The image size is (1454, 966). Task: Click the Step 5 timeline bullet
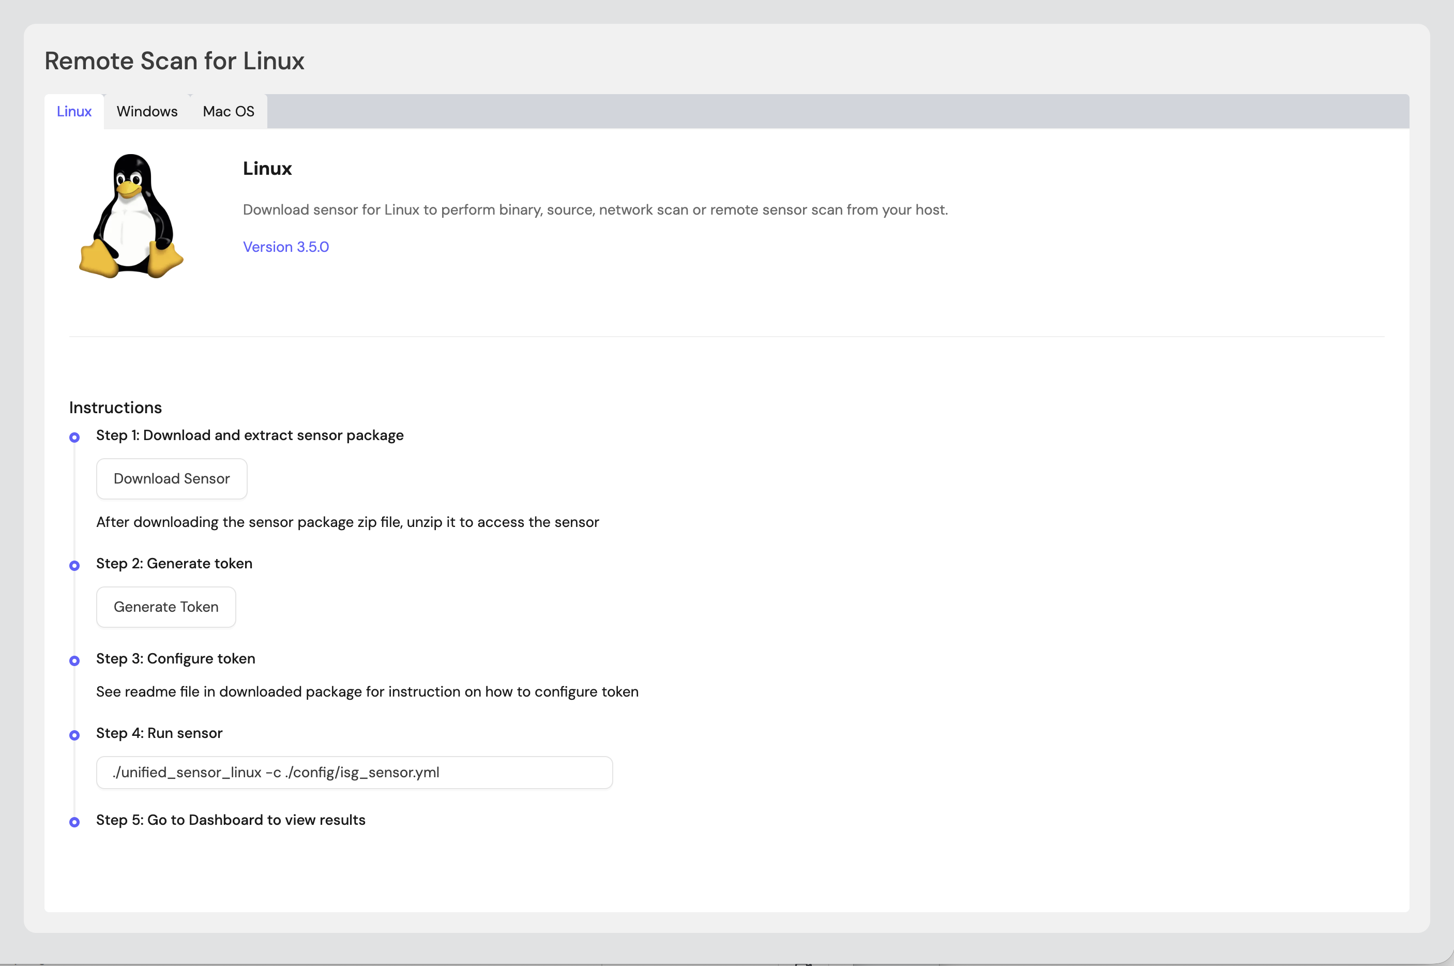pos(74,822)
